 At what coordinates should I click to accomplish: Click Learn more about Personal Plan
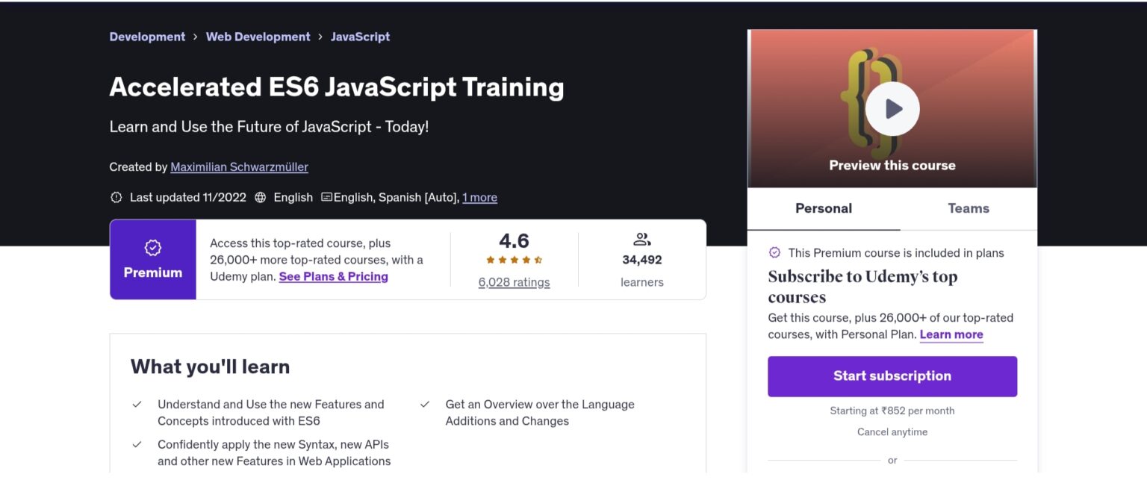[951, 334]
